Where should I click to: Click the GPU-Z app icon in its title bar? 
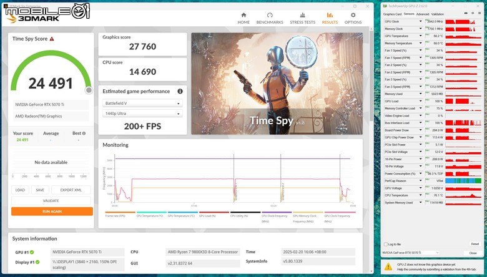[x=385, y=6]
